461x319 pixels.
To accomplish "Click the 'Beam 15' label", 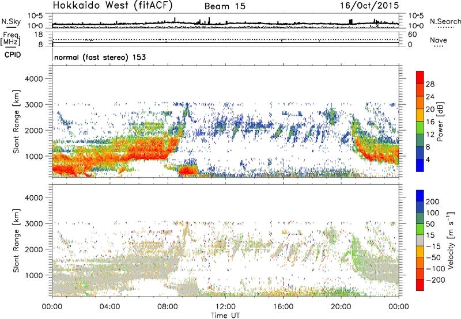I will pos(225,6).
